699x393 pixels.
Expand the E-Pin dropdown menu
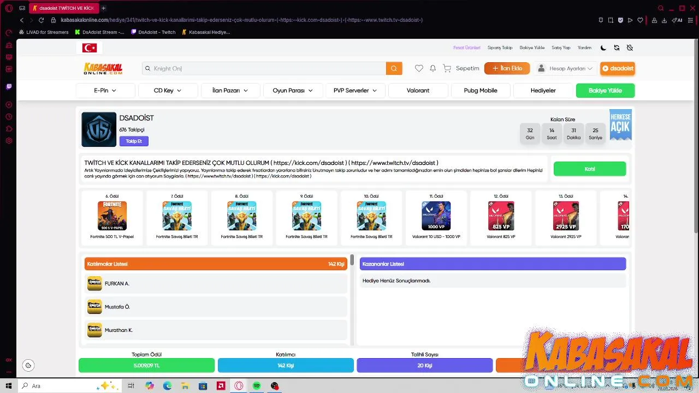click(x=105, y=91)
